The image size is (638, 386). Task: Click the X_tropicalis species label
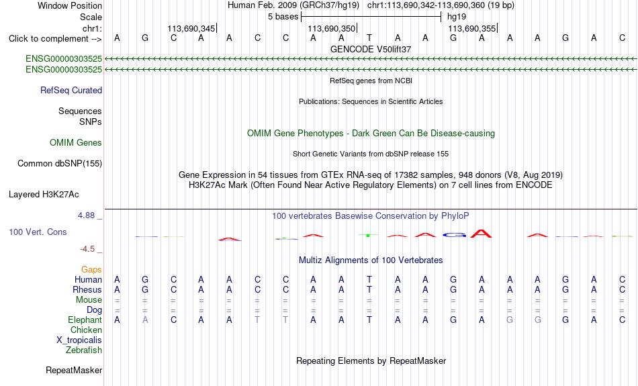click(79, 340)
